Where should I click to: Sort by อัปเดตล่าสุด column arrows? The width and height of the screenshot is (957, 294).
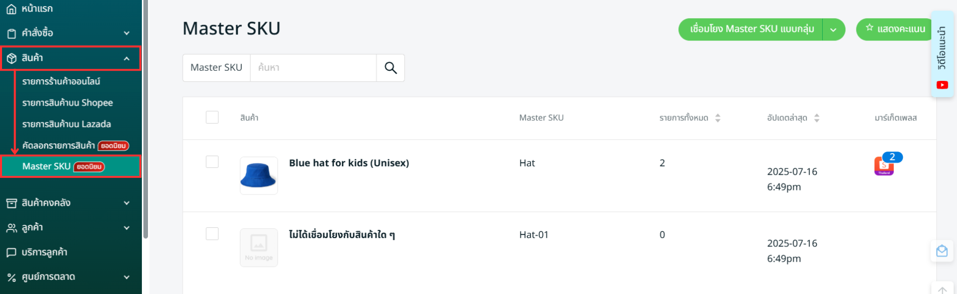tap(817, 118)
